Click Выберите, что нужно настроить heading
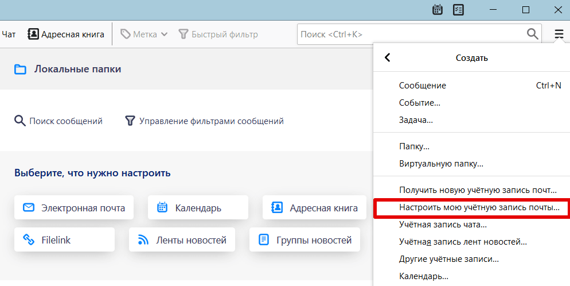The image size is (570, 286). (x=92, y=172)
